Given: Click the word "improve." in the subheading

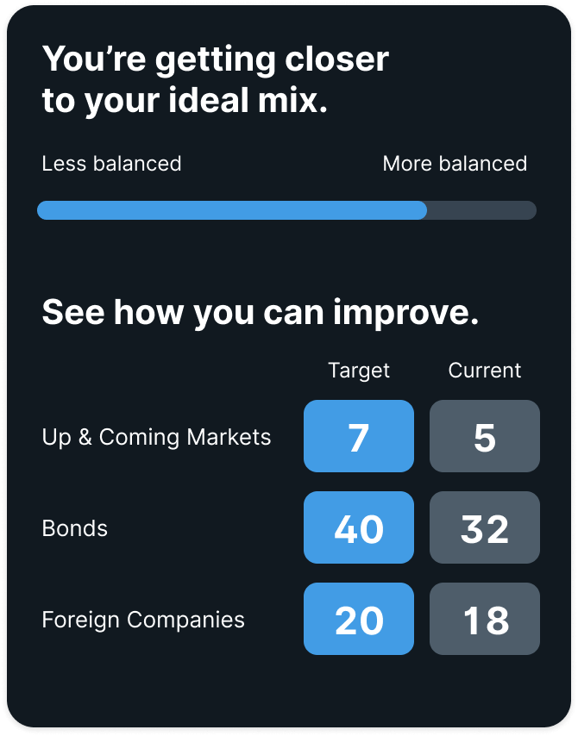Looking at the screenshot, I should click(x=405, y=312).
